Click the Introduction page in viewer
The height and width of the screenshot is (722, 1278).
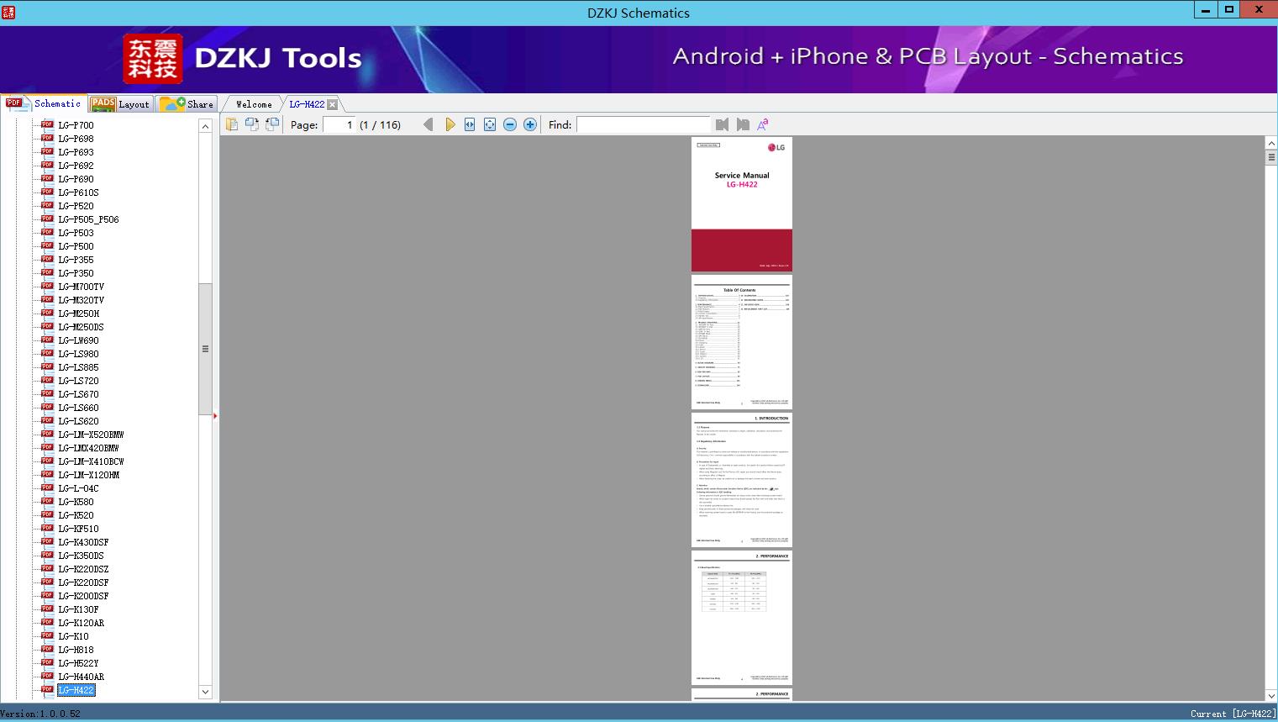742,480
